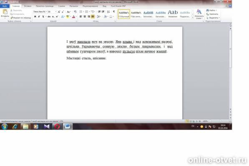This screenshot has width=249, height=166.
Task: Click the Paste clipboard icon
Action: tap(5, 12)
